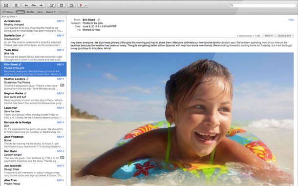This screenshot has width=298, height=186.
Task: Forward the message using arrow icon
Action: (x=41, y=5)
